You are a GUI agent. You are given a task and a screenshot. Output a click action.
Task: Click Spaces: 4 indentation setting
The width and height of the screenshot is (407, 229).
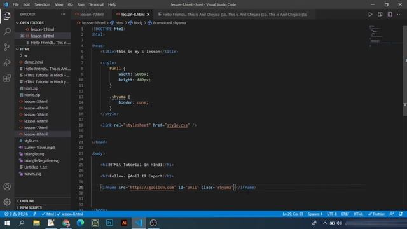pyautogui.click(x=315, y=214)
